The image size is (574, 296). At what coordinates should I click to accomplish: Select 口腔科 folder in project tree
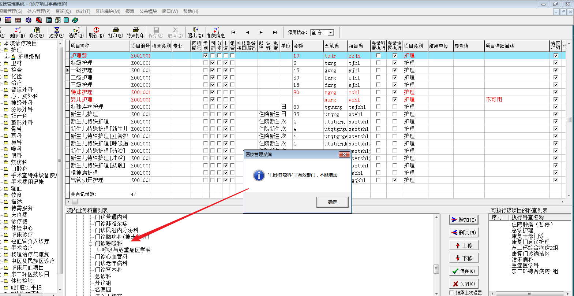click(19, 169)
